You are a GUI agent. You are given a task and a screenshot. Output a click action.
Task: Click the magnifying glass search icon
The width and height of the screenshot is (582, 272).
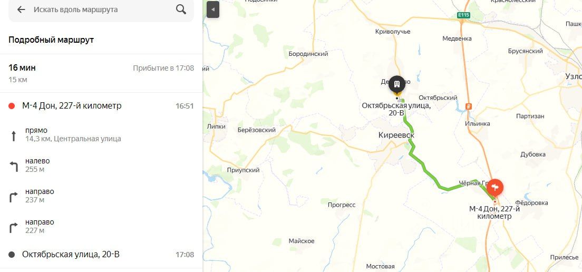pos(181,9)
